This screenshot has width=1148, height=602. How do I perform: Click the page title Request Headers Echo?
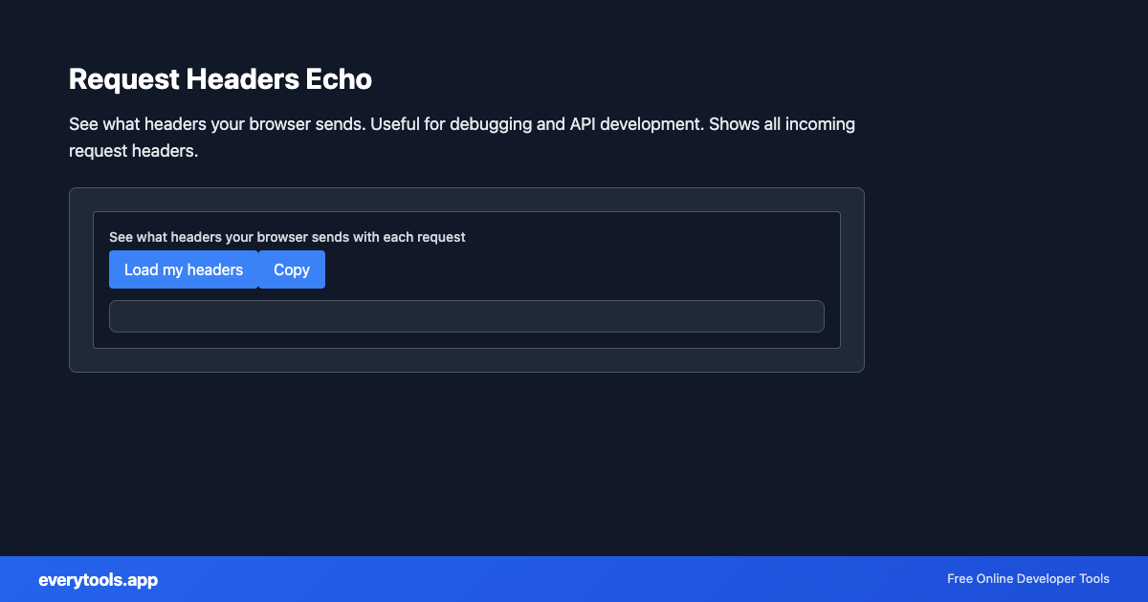pyautogui.click(x=220, y=78)
